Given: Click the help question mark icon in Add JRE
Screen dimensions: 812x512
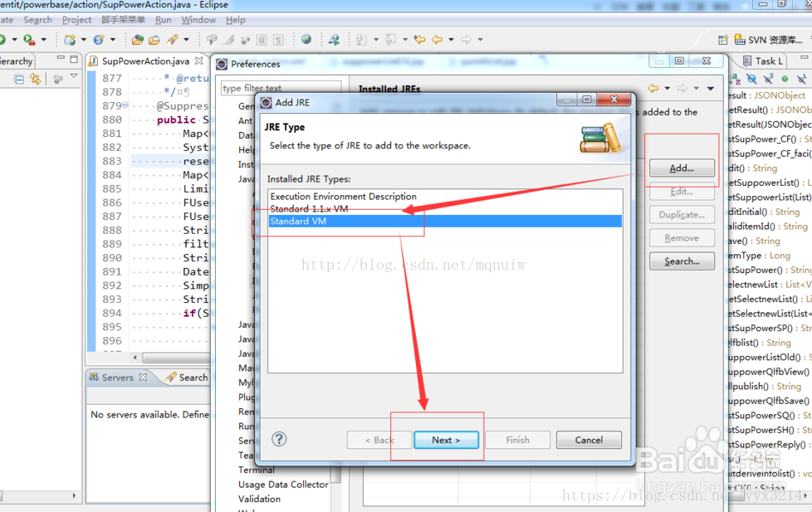Looking at the screenshot, I should pyautogui.click(x=279, y=439).
